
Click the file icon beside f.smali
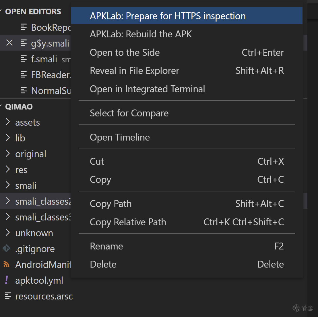click(24, 59)
